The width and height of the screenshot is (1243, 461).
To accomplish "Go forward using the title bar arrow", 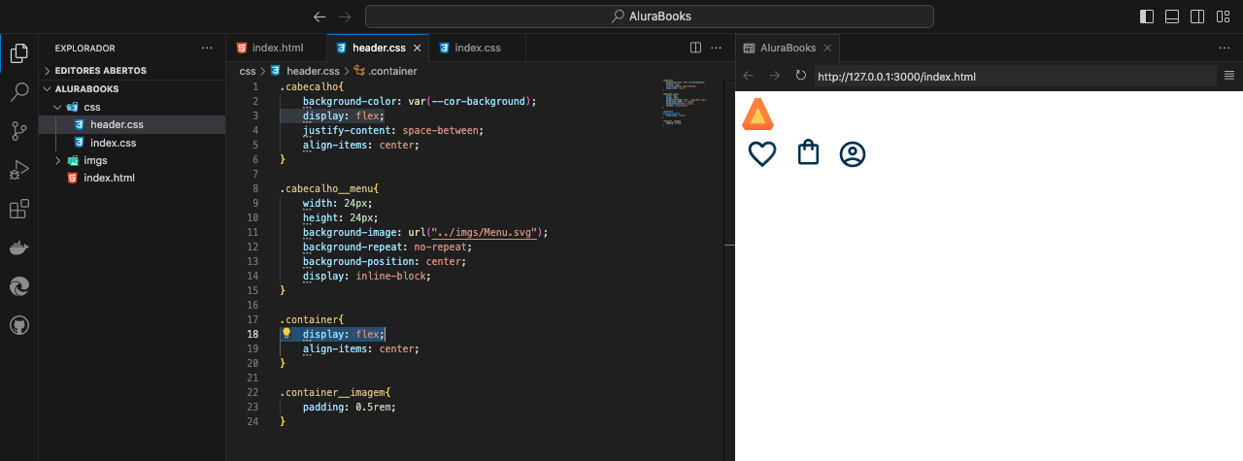I will pos(345,16).
